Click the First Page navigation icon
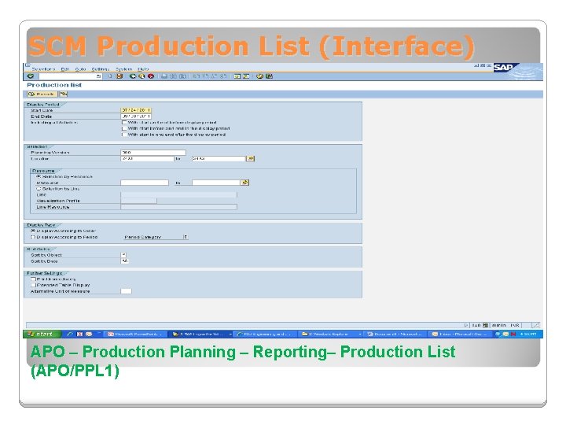This screenshot has height=425, width=566. click(x=195, y=76)
